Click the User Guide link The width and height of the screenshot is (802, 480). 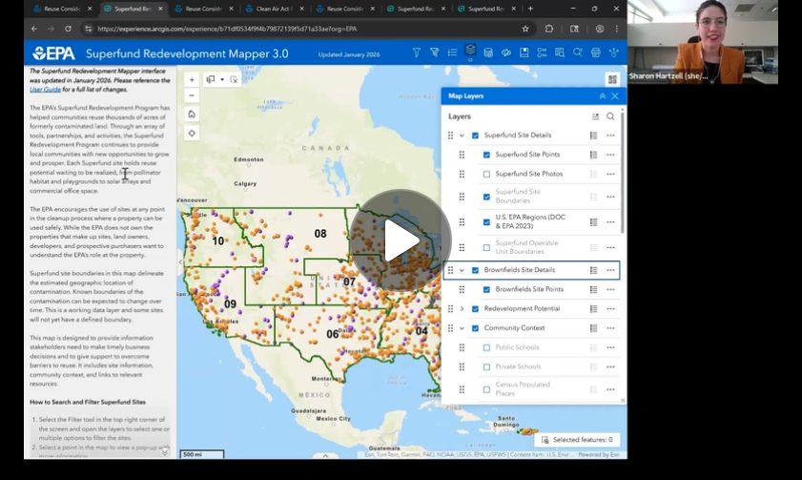coord(45,90)
